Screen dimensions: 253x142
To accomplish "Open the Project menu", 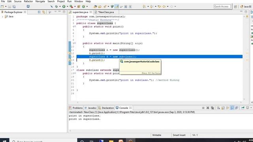I will [61, 2].
